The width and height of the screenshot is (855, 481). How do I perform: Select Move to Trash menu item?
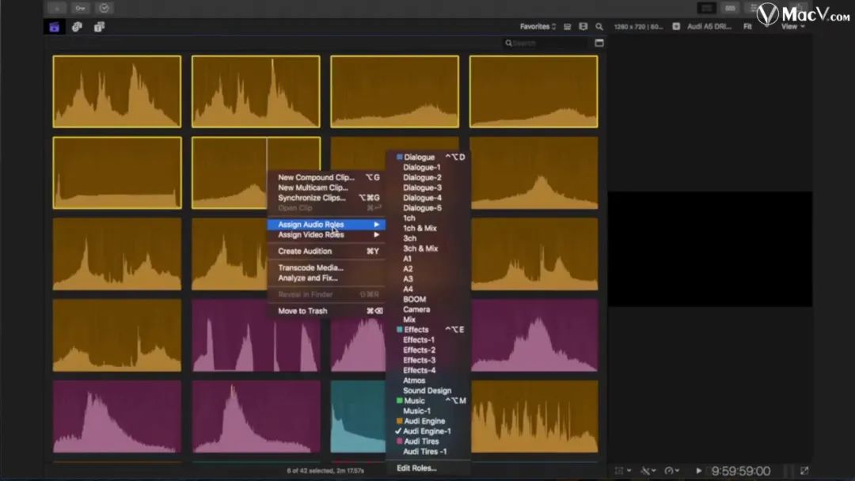(327, 311)
